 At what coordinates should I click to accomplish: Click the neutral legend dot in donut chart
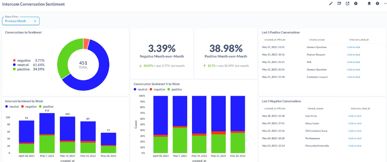[x=14, y=65]
